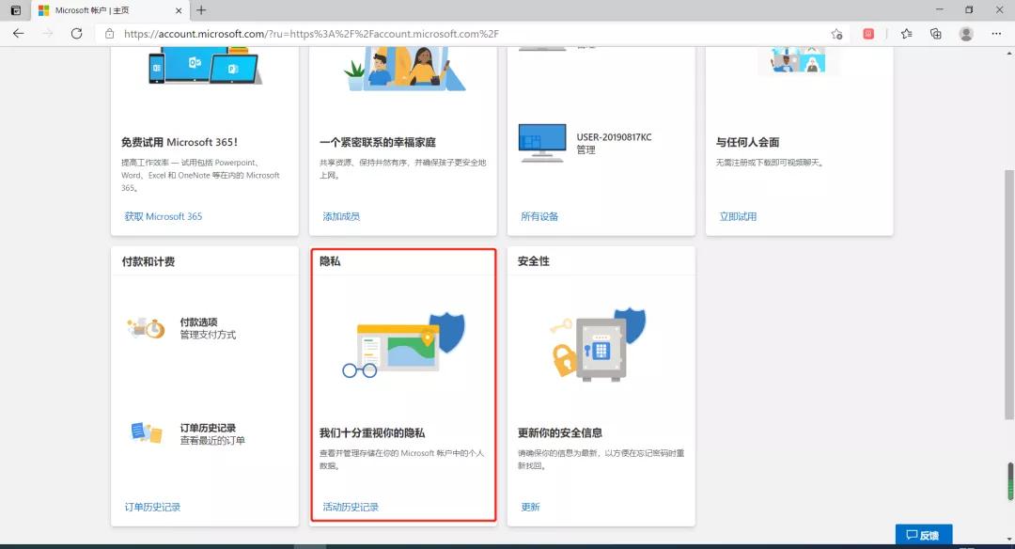
Task: Open the browser profile avatar
Action: (x=966, y=33)
